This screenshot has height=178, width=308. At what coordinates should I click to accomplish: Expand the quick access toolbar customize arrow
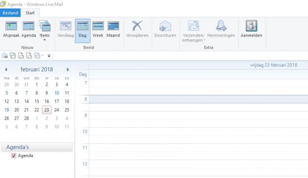pyautogui.click(x=49, y=55)
